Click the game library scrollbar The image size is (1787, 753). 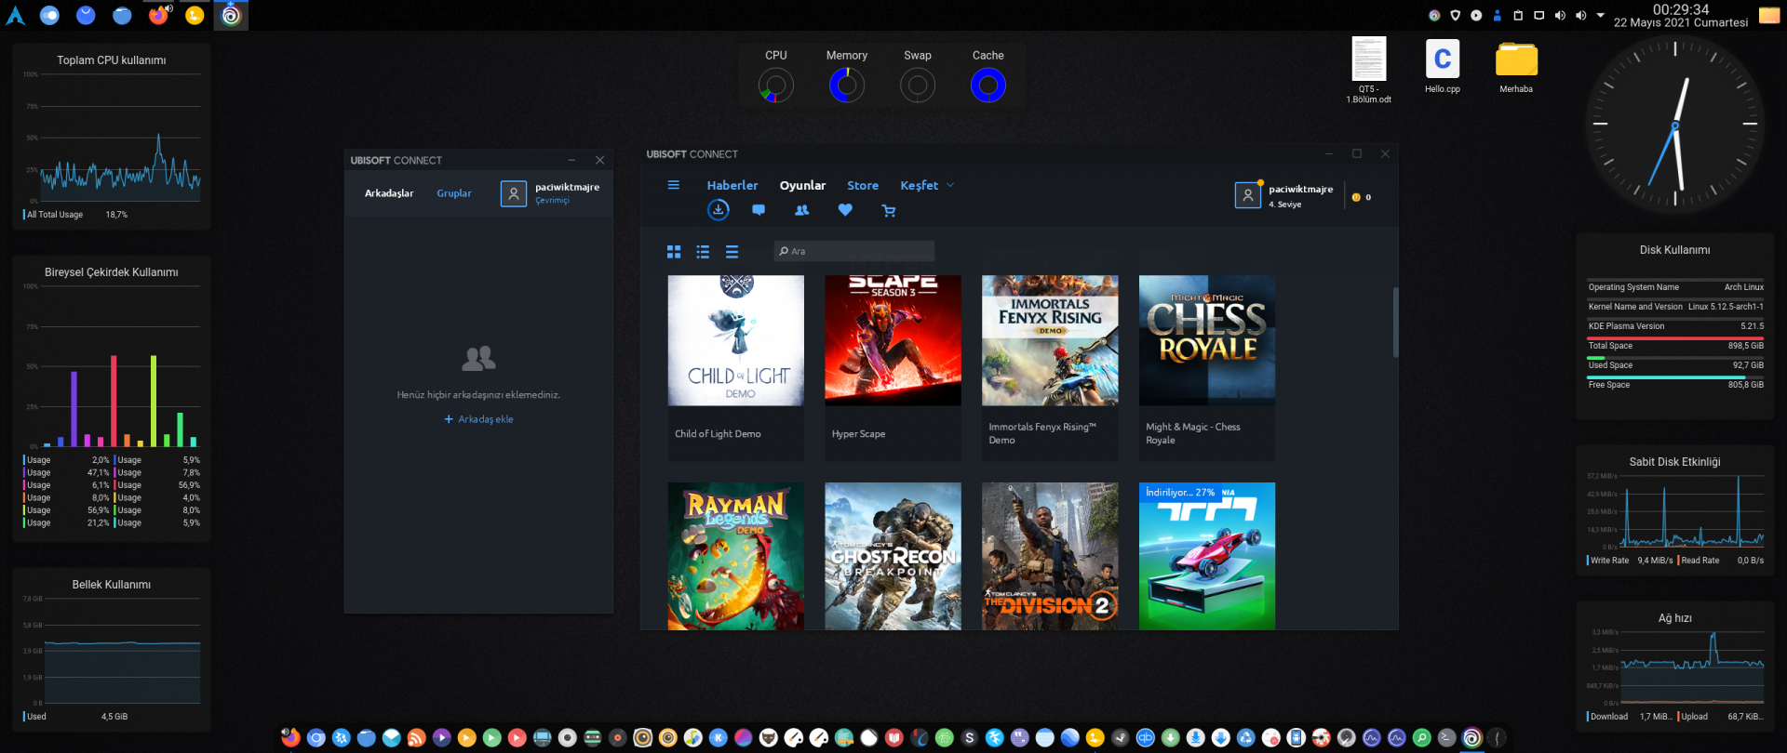1395,322
